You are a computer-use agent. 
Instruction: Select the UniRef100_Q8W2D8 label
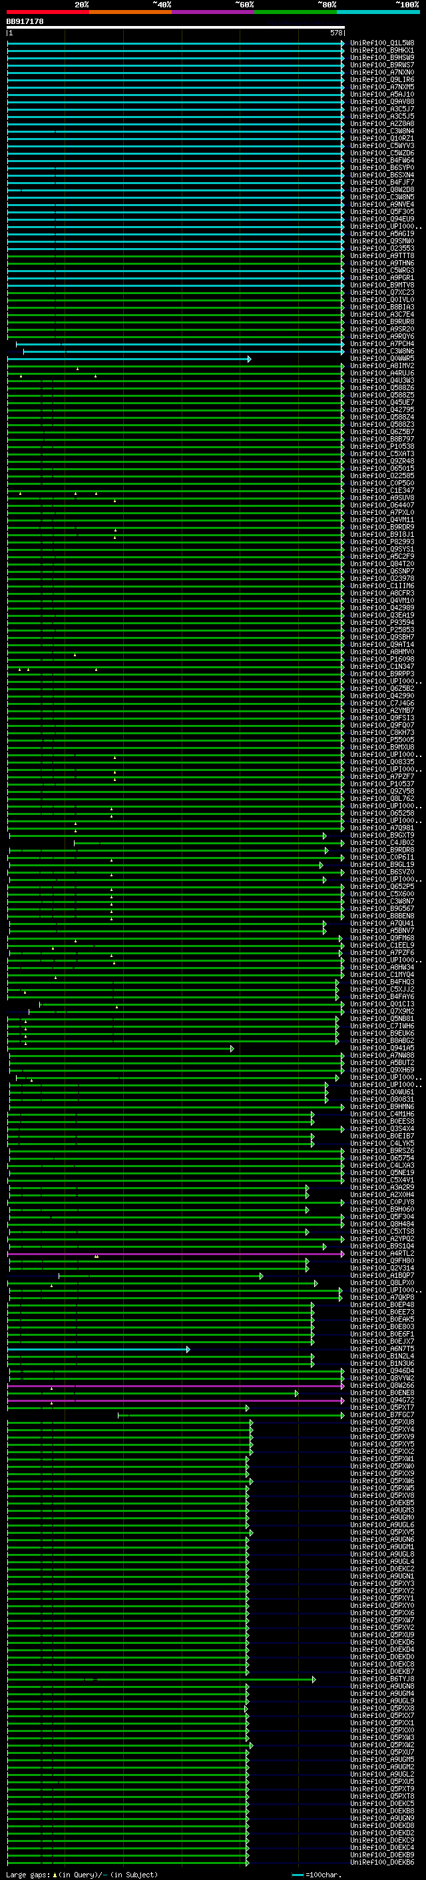pyautogui.click(x=382, y=190)
